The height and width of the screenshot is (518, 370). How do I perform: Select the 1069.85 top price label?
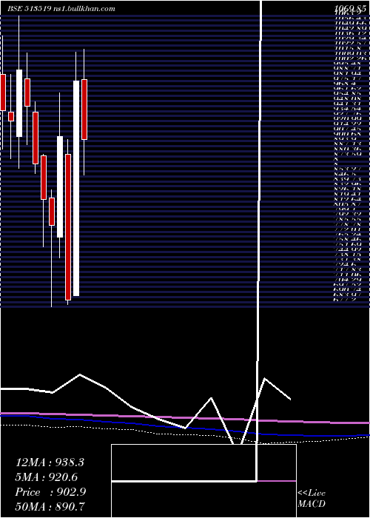point(350,9)
